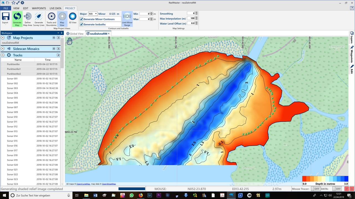
Task: Collapse the Tracks section
Action: click(x=3, y=55)
